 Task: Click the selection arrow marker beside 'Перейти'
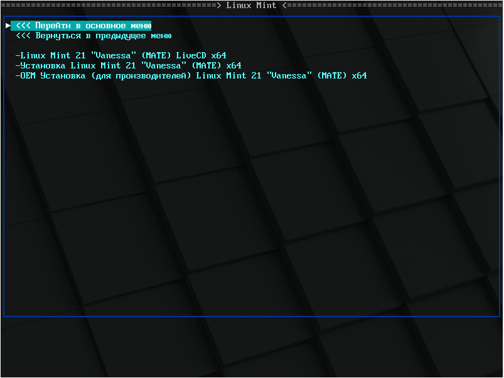(x=8, y=26)
